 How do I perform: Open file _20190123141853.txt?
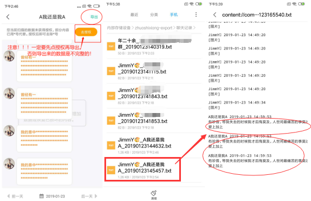click(154, 121)
